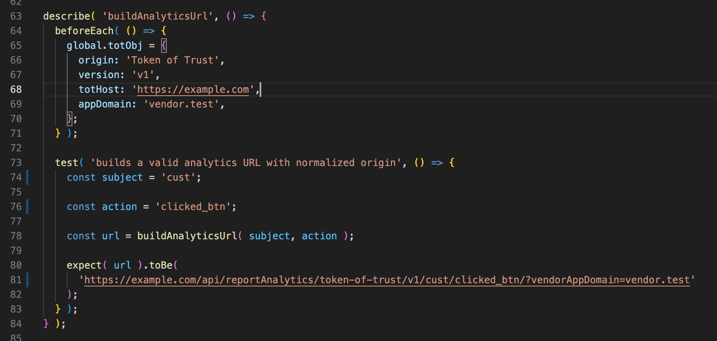The width and height of the screenshot is (717, 341).
Task: Click line number 73 in the gutter
Action: point(16,163)
